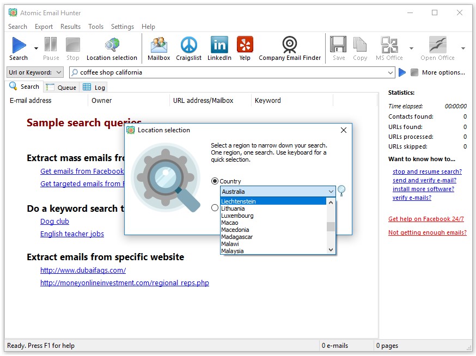Viewport: 476px width, 356px height.
Task: Start the email search
Action: tap(18, 48)
